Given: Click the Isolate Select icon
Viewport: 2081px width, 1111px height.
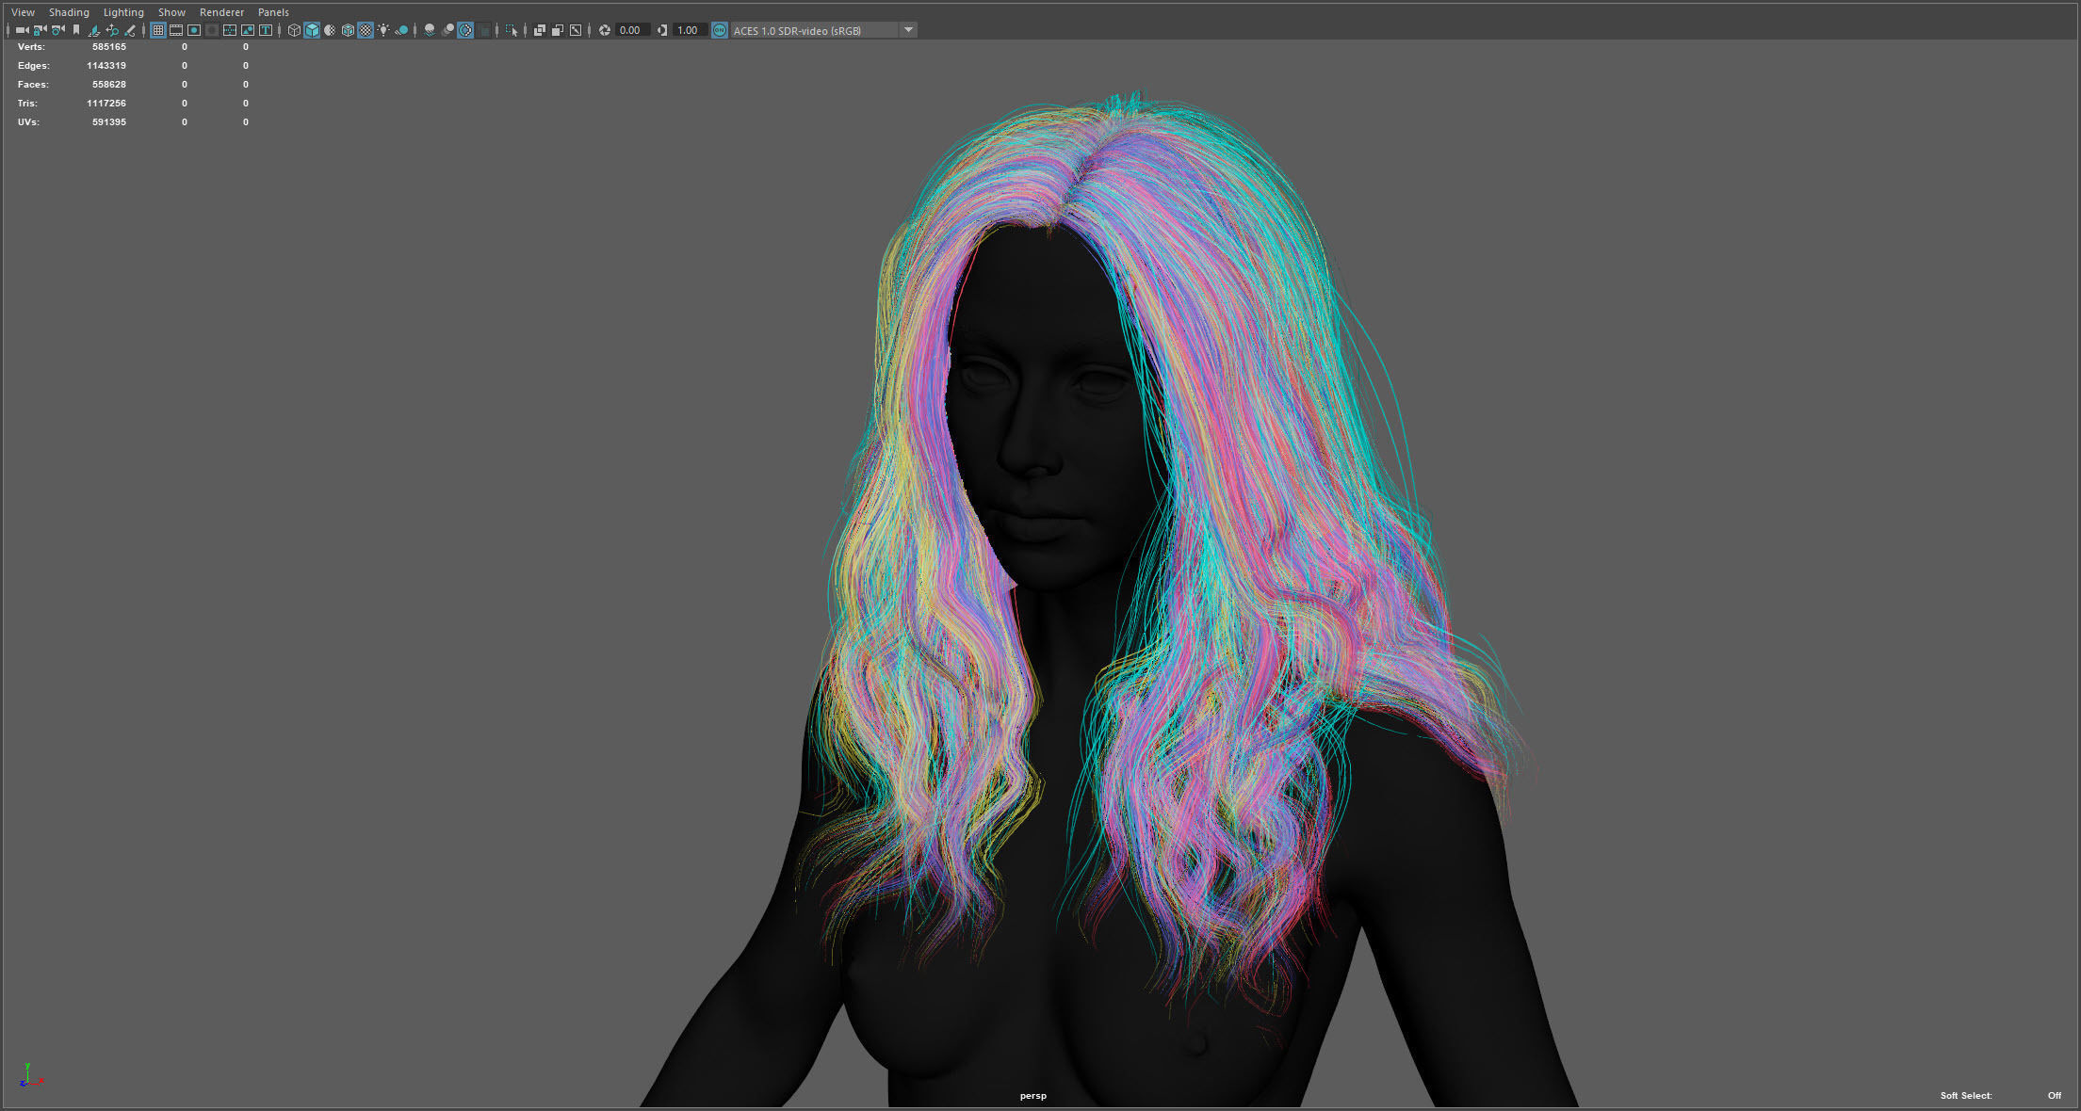Looking at the screenshot, I should click(x=512, y=30).
